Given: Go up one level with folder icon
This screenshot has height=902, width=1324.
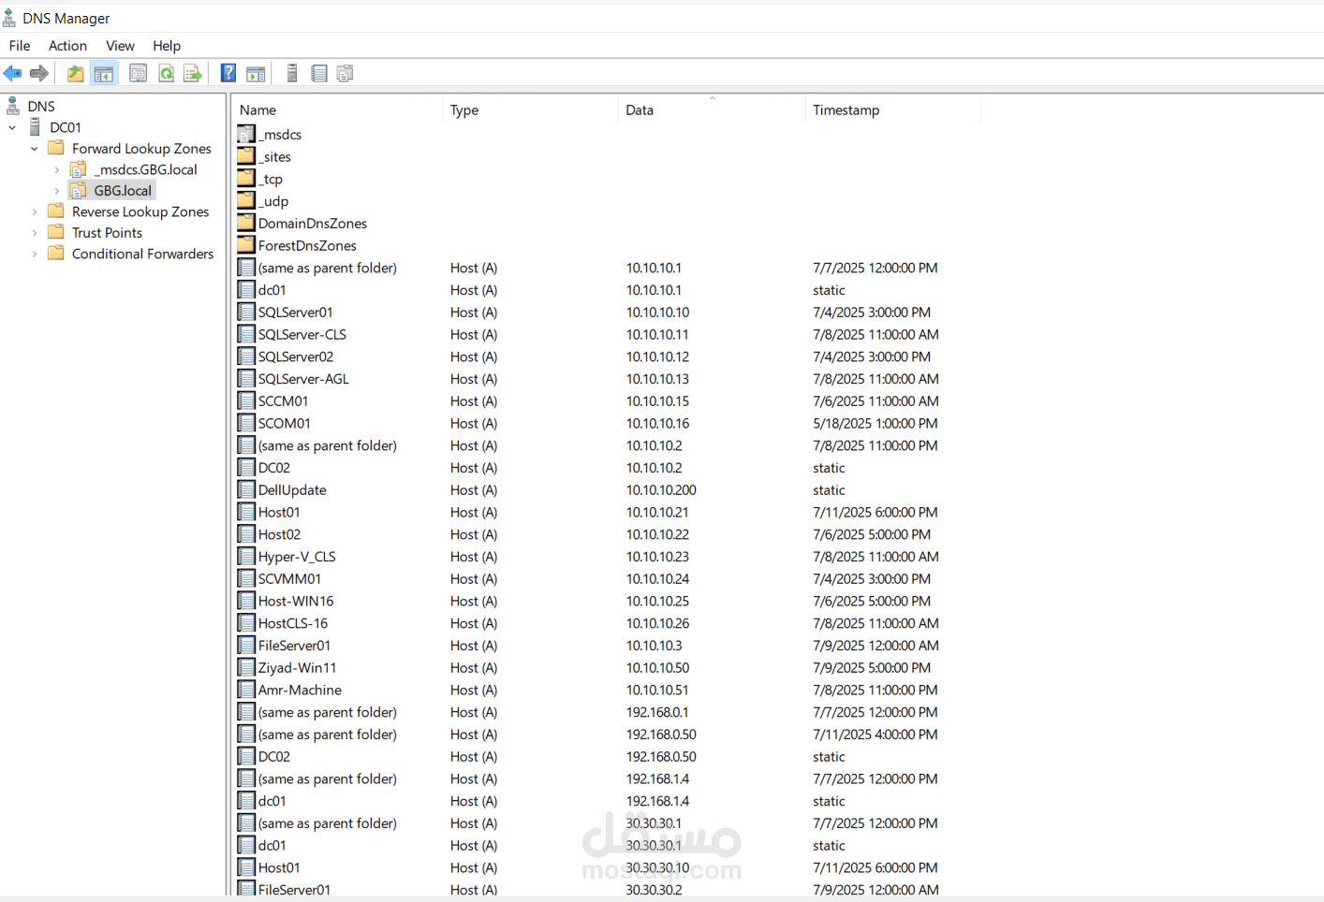Looking at the screenshot, I should [75, 73].
